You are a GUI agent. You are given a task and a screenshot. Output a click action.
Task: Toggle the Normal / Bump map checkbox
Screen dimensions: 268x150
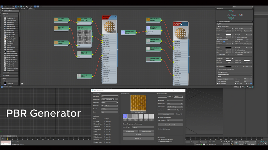coord(94,124)
